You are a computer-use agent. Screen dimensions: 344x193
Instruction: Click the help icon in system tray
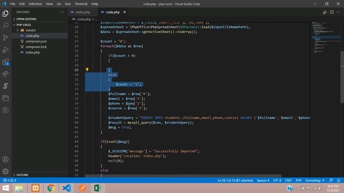(x=289, y=188)
